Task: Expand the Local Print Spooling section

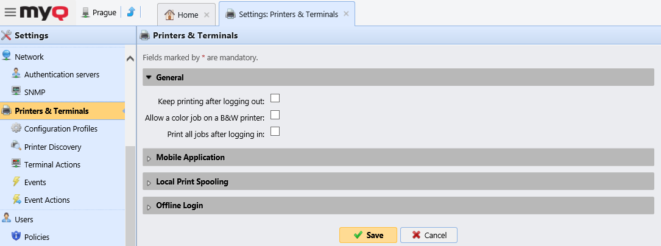Action: coord(149,182)
